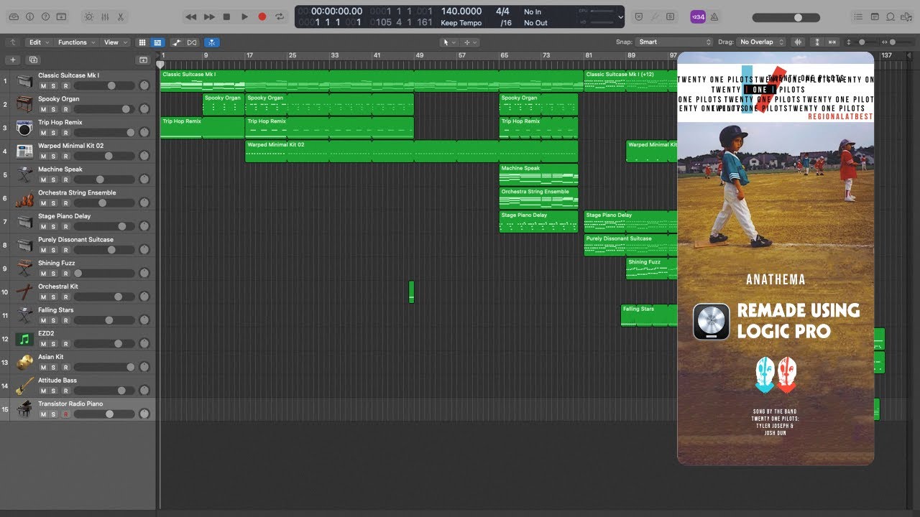Select the Stage Piano Delay region at bar 65
920x517 pixels.
[538, 221]
